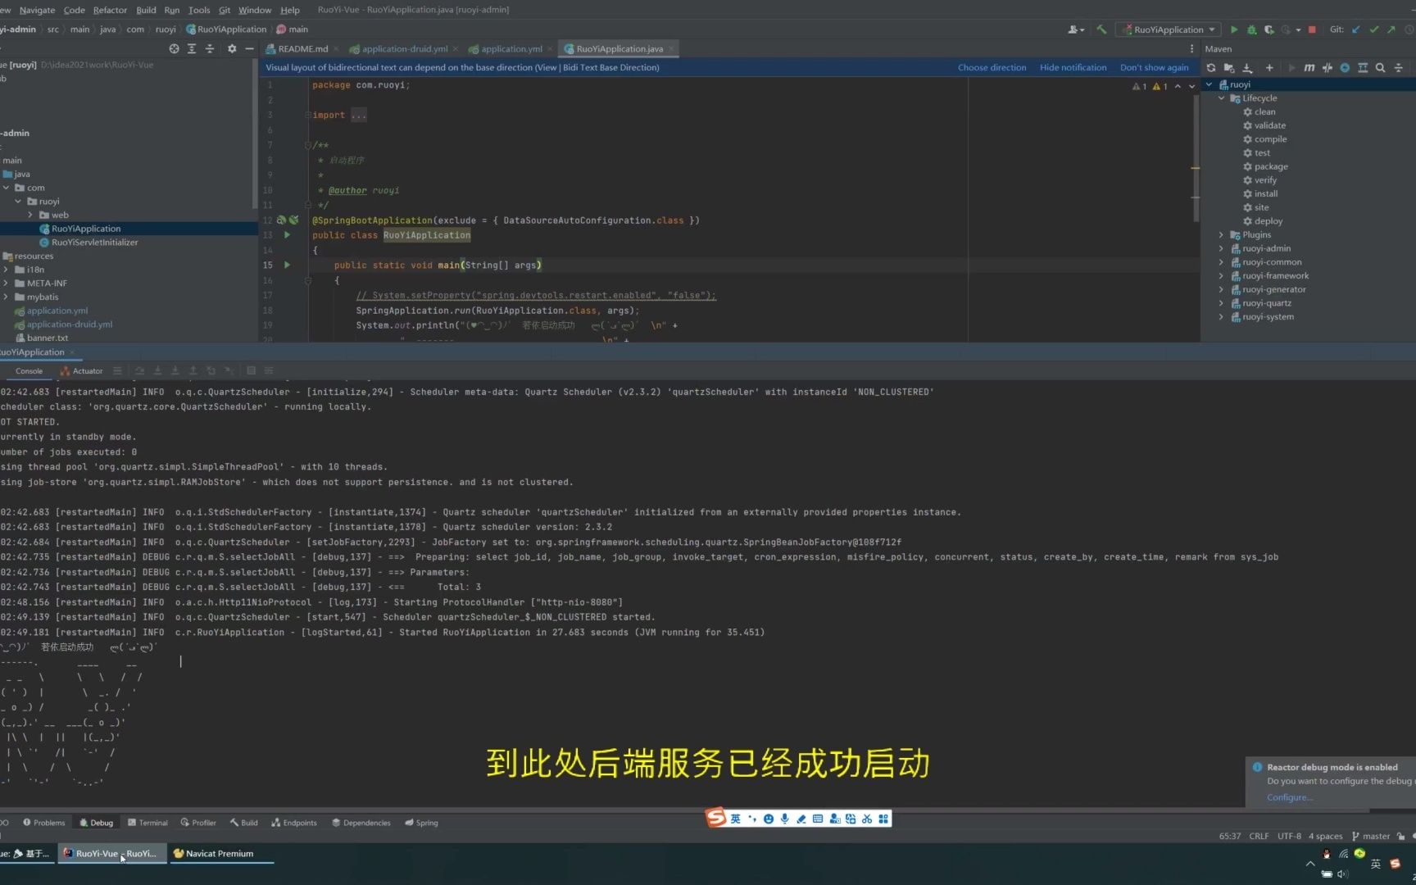The image size is (1416, 885).
Task: Push commits with the Git arrow icon
Action: [x=1391, y=29]
